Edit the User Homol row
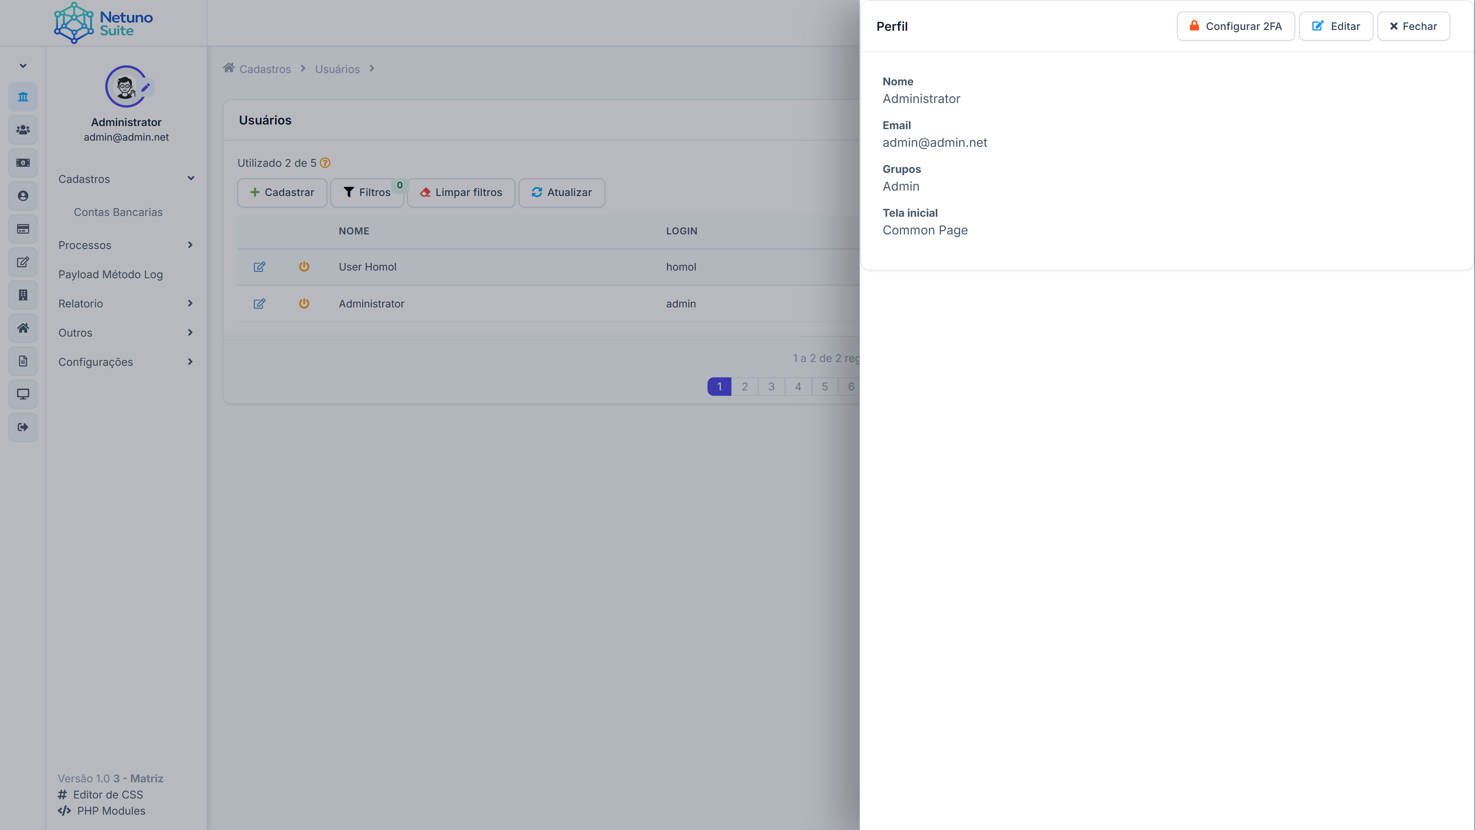The width and height of the screenshot is (1475, 830). pos(259,267)
